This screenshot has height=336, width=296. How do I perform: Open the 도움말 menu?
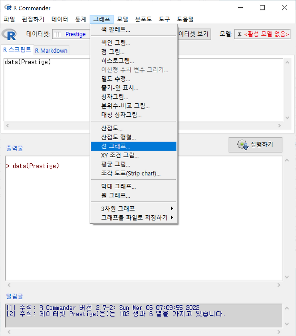(x=185, y=19)
